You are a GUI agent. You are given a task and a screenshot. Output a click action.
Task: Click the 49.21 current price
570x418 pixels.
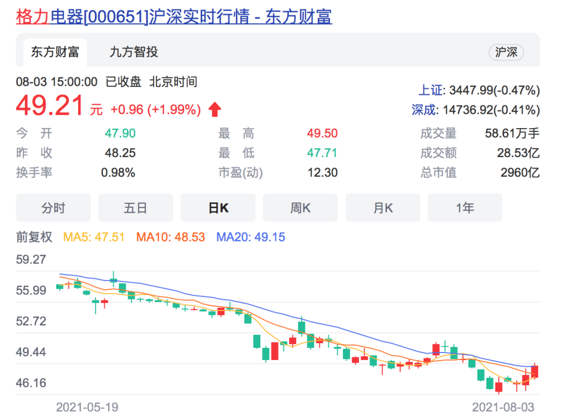pos(50,106)
